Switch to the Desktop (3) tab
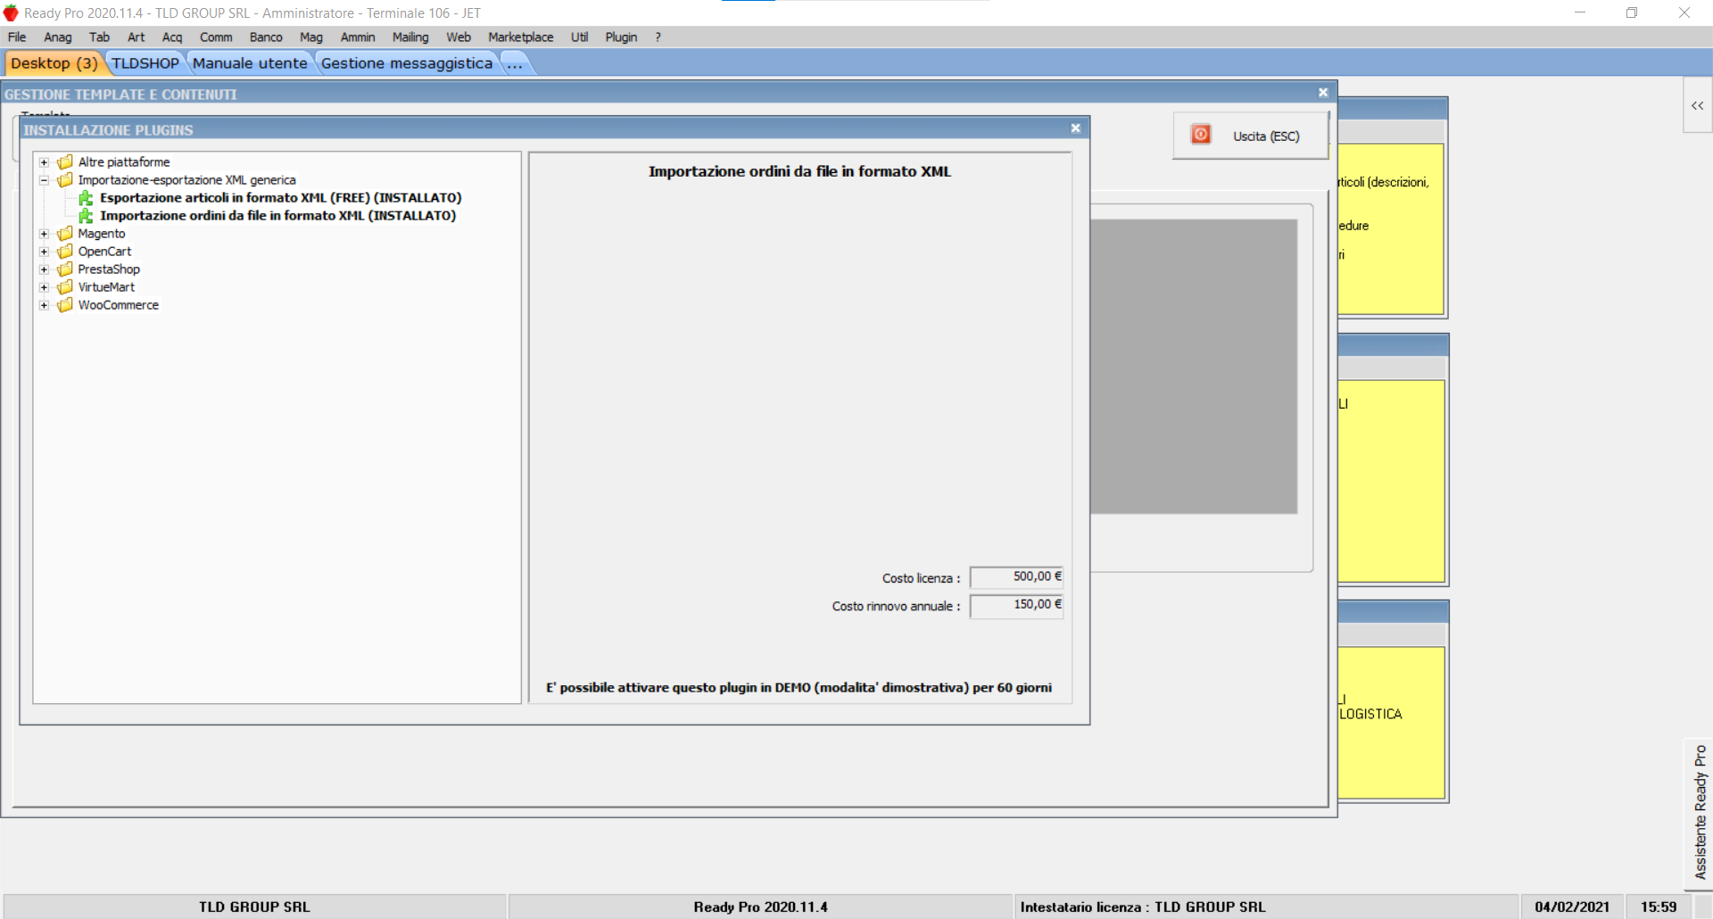The image size is (1713, 919). 54,63
